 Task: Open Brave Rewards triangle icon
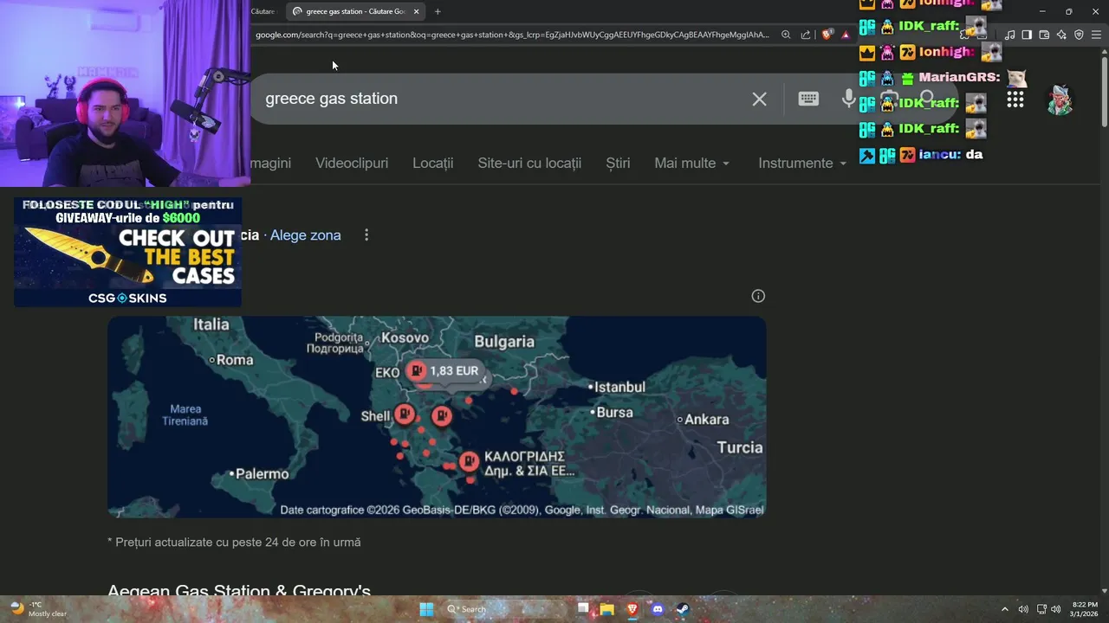pos(846,35)
